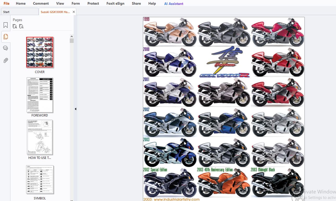Switch to the Protect tab

click(93, 3)
